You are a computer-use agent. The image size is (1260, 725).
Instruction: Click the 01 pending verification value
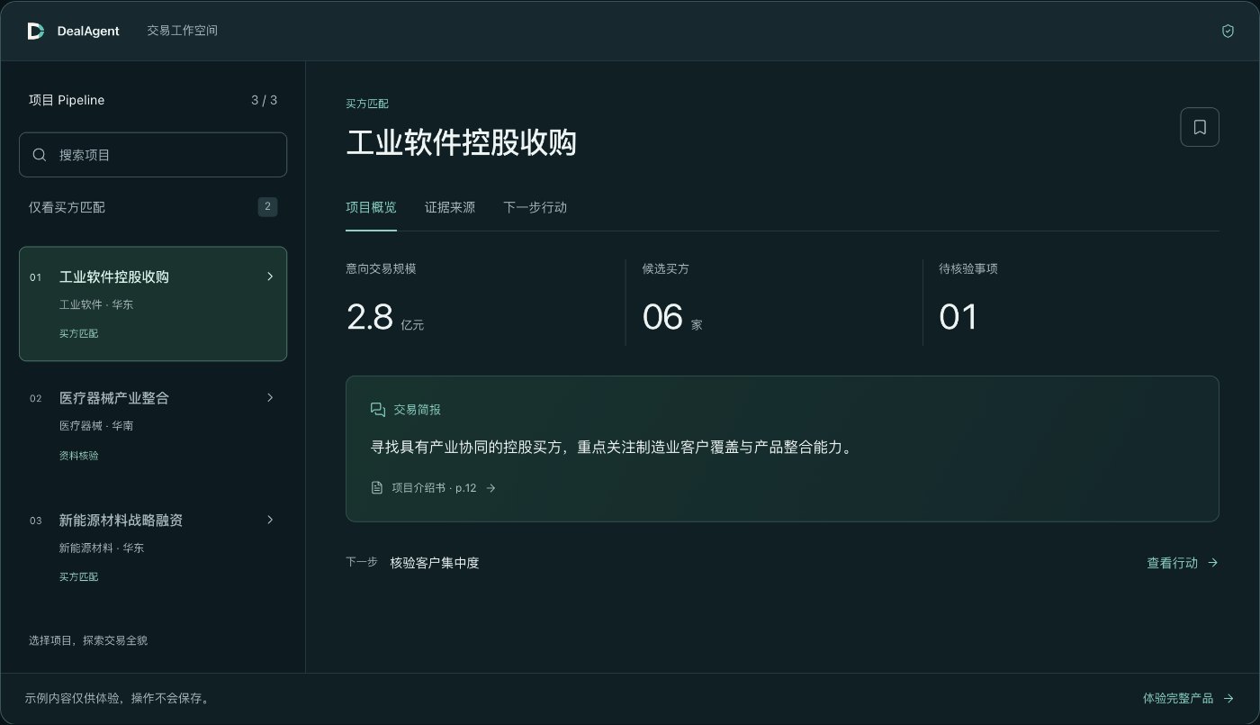pos(958,317)
